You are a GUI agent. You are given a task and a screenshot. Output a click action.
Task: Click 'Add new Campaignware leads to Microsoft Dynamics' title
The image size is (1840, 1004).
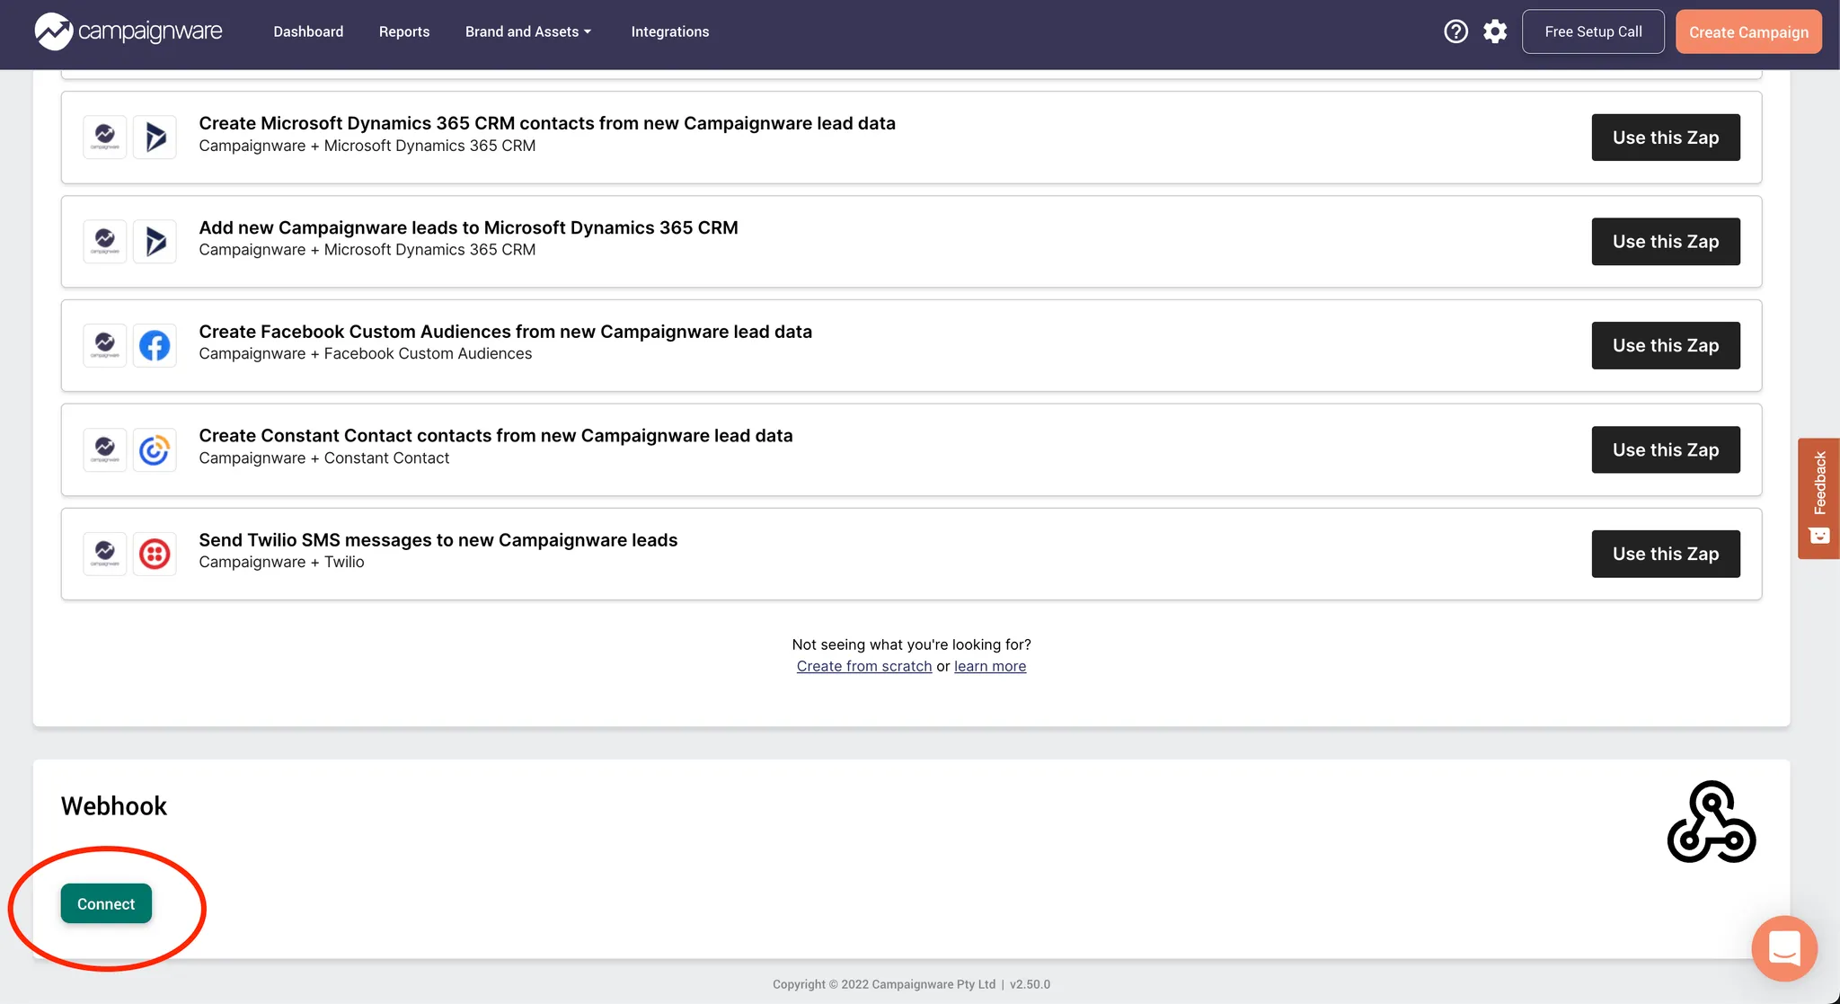pyautogui.click(x=468, y=227)
